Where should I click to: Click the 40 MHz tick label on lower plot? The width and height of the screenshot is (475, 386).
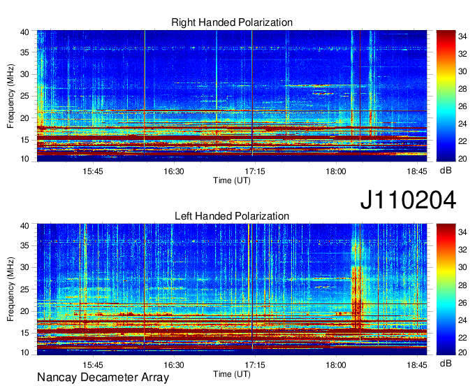[x=25, y=226]
